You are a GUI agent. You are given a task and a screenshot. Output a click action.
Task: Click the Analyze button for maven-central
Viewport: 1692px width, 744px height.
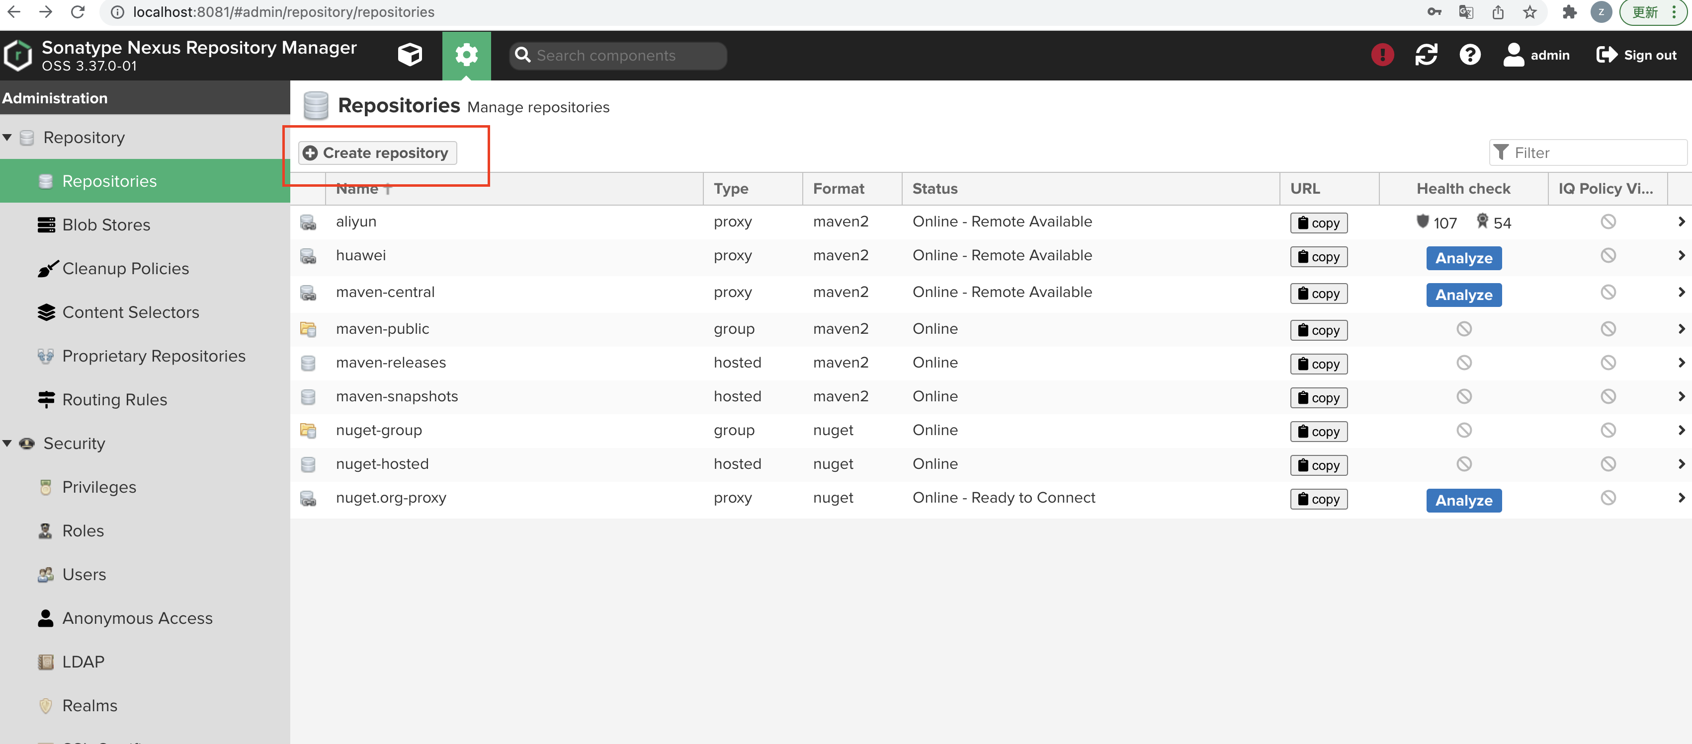1463,295
